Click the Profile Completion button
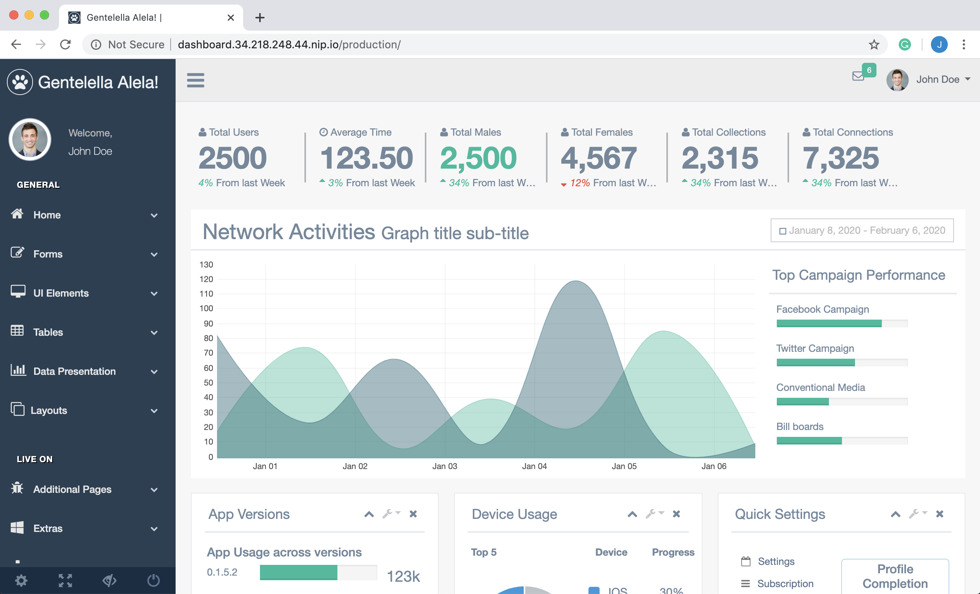Image resolution: width=980 pixels, height=594 pixels. (894, 576)
